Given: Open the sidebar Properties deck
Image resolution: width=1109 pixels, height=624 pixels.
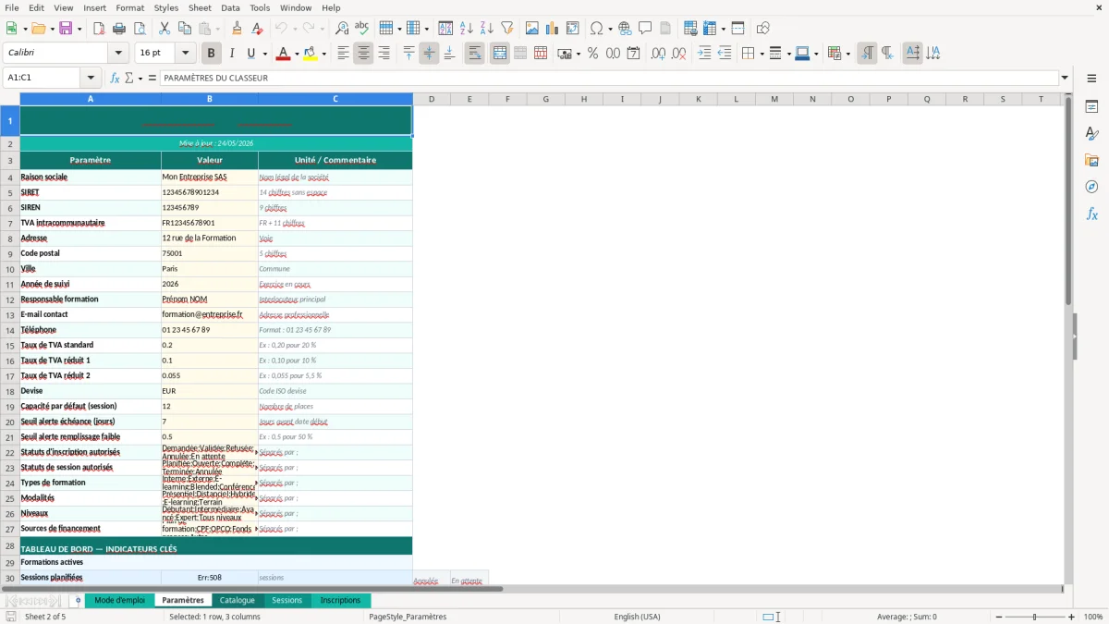Looking at the screenshot, I should tap(1091, 107).
